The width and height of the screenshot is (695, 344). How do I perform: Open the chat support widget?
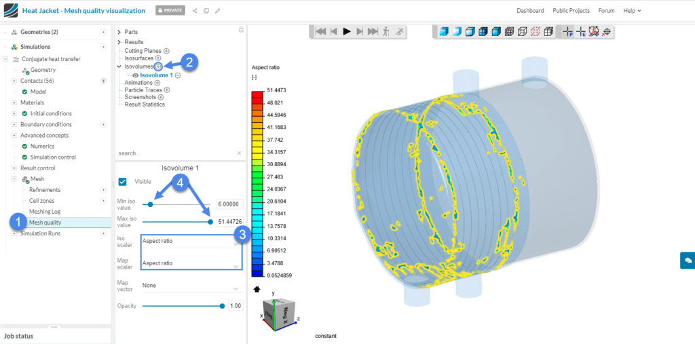[688, 260]
